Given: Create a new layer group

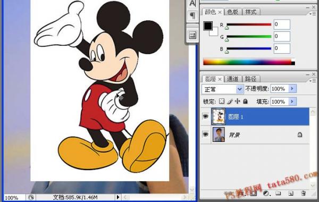Looking at the screenshot, I should (278, 193).
